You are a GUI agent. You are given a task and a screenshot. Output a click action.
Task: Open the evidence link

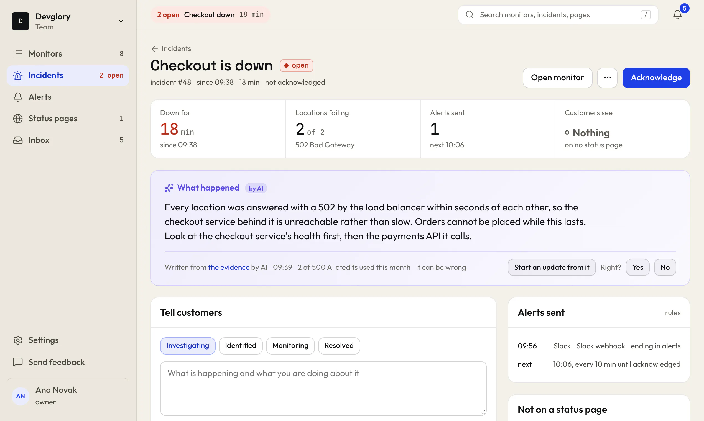(228, 267)
